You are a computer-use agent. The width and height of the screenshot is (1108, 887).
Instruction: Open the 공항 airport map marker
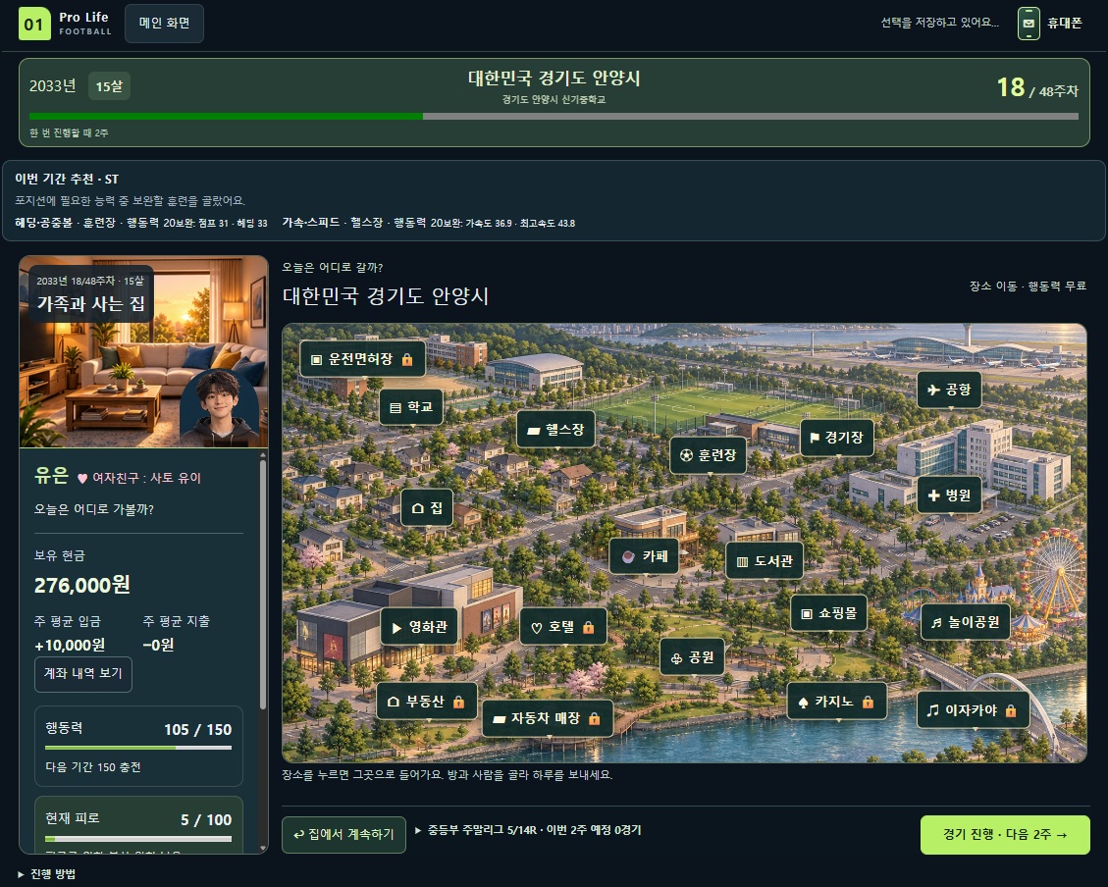click(x=949, y=390)
